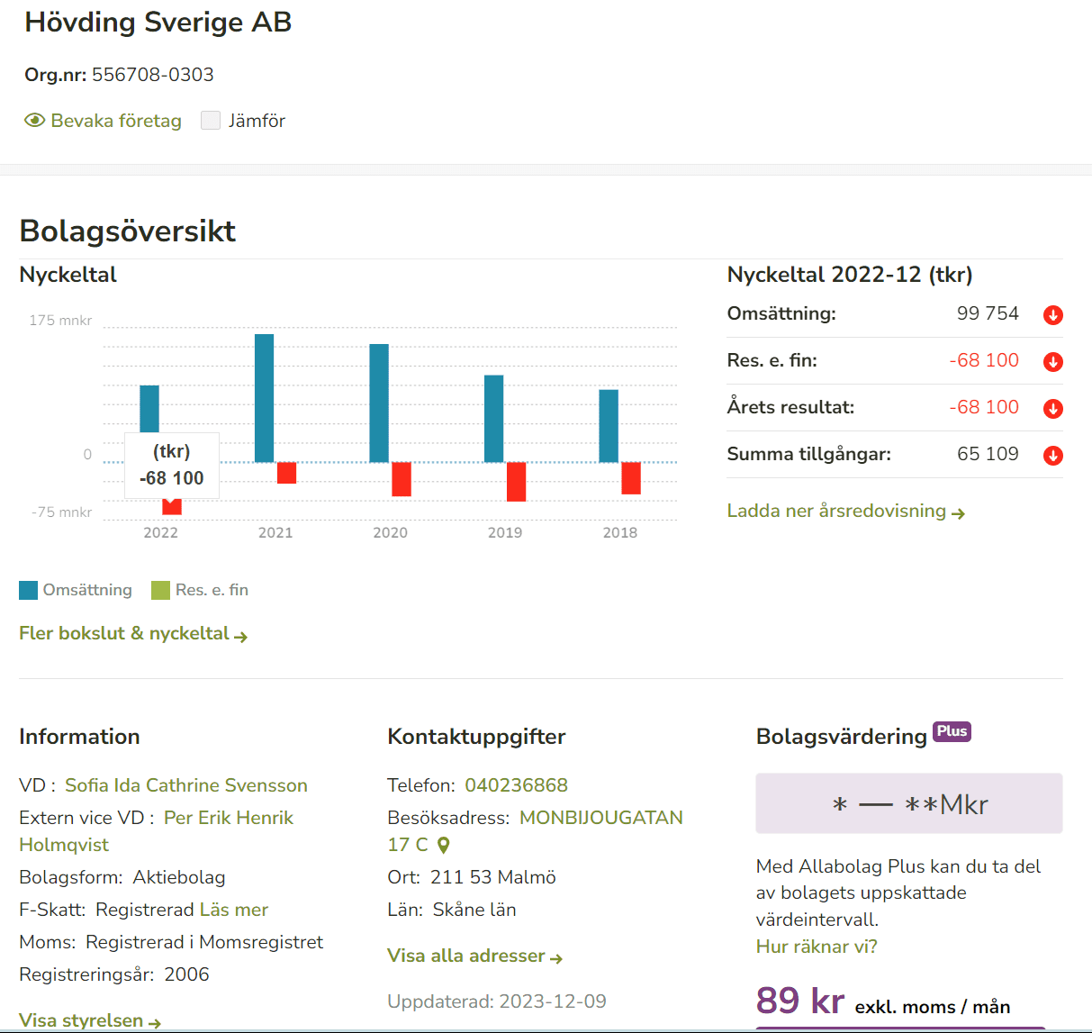Tick the Jämför checkbox
The width and height of the screenshot is (1092, 1033).
pyautogui.click(x=211, y=121)
